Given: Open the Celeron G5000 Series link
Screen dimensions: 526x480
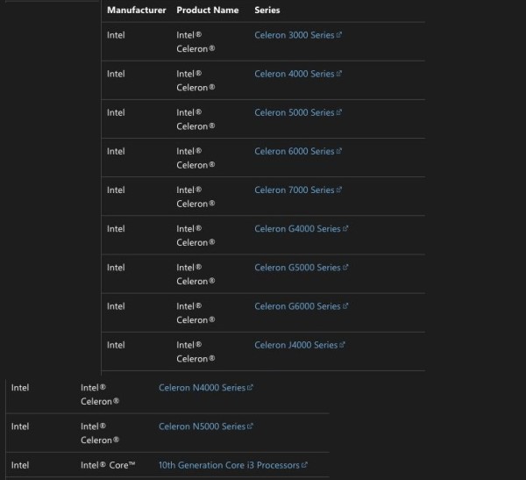Looking at the screenshot, I should click(297, 268).
